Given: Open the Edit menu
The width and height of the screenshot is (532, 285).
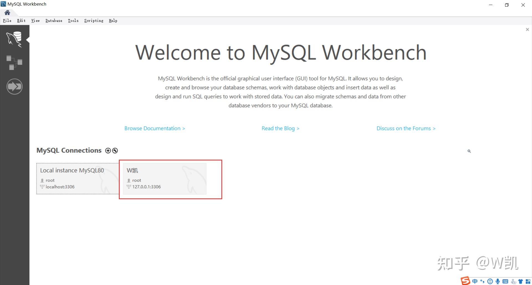Looking at the screenshot, I should point(21,20).
